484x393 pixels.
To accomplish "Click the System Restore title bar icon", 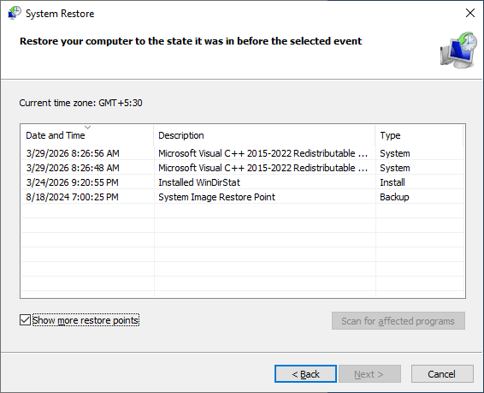I will tap(15, 13).
